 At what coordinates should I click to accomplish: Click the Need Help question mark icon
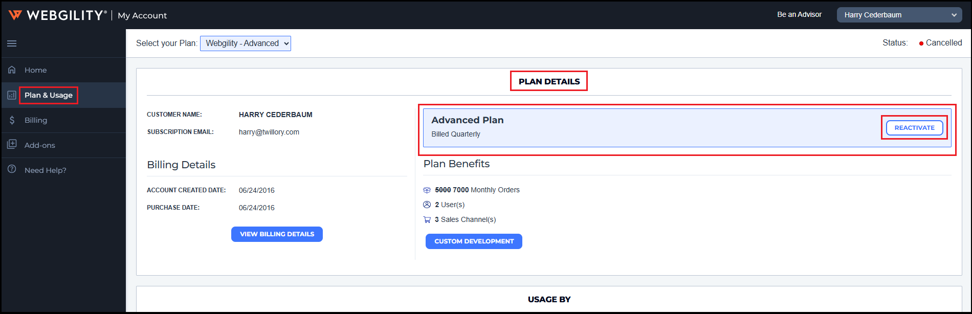point(12,169)
